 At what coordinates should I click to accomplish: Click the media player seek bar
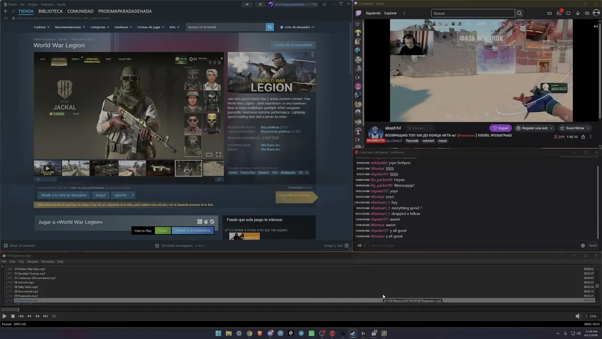(x=301, y=309)
